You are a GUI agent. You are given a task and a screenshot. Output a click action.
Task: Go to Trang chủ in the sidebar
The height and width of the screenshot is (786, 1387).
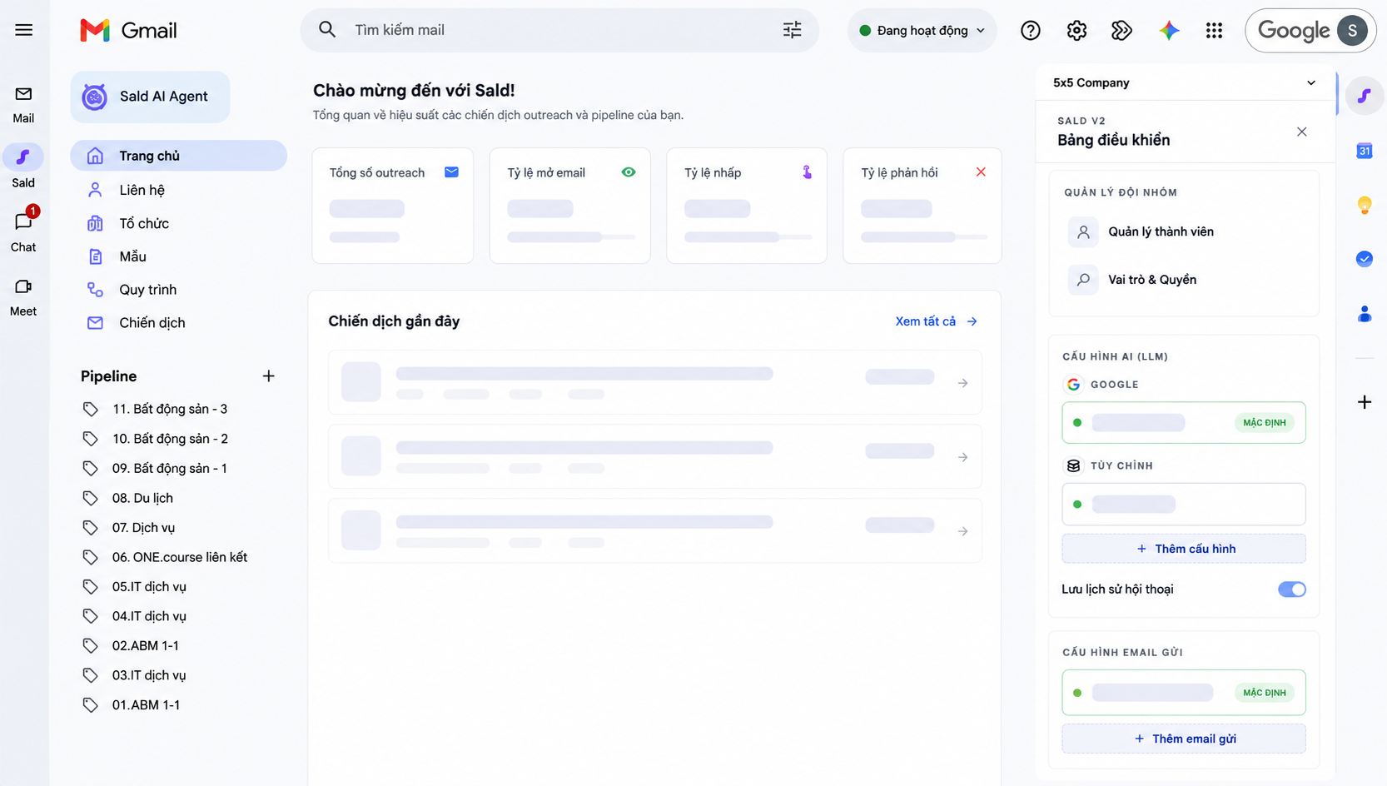click(179, 156)
